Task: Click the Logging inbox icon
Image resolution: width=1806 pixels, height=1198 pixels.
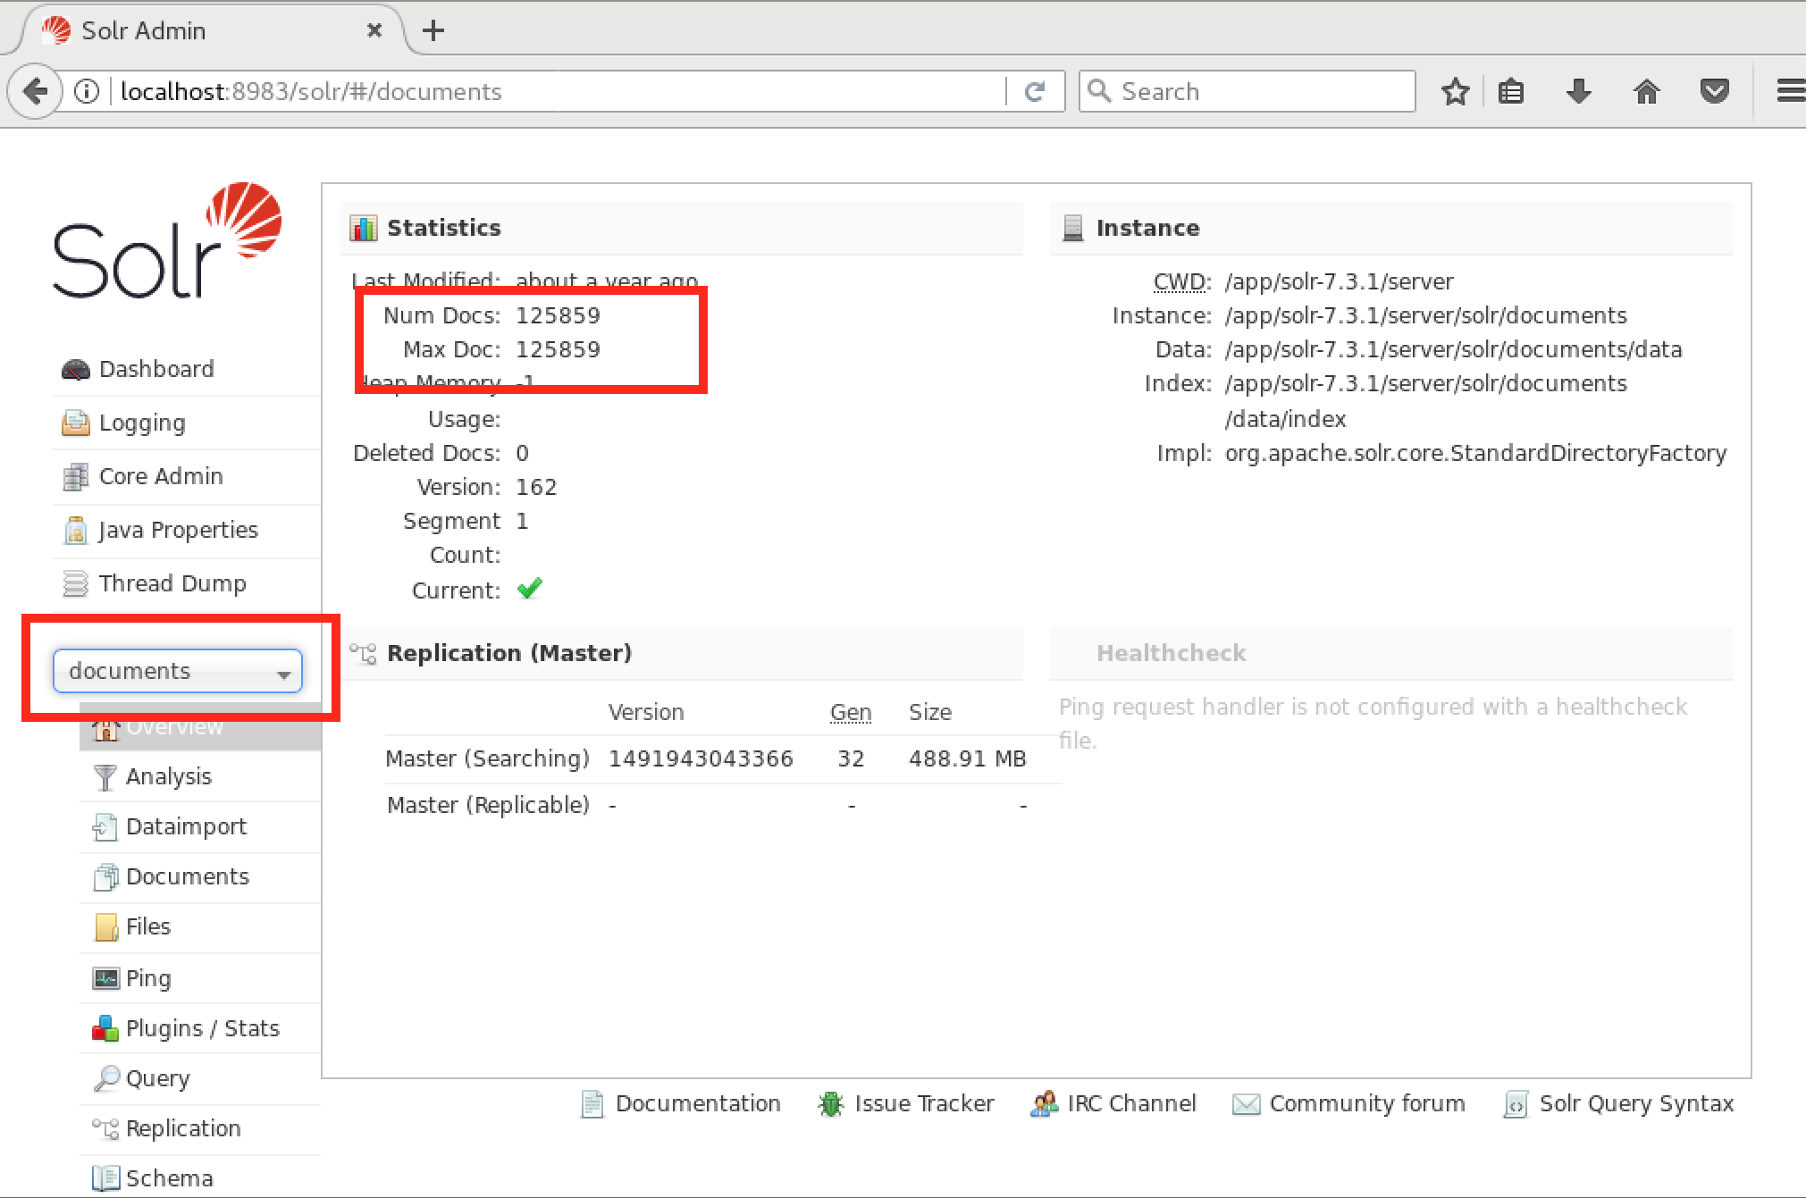Action: point(76,423)
